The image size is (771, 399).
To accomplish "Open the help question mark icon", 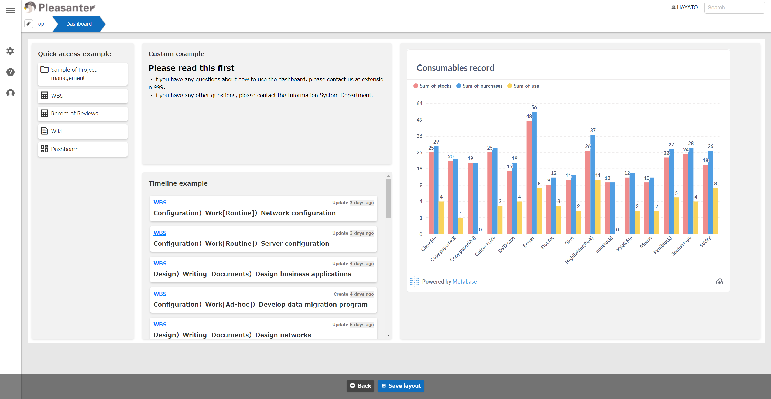I will (x=11, y=72).
